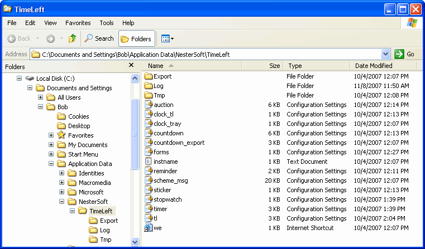Collapse the Documents and Settings node

30,88
